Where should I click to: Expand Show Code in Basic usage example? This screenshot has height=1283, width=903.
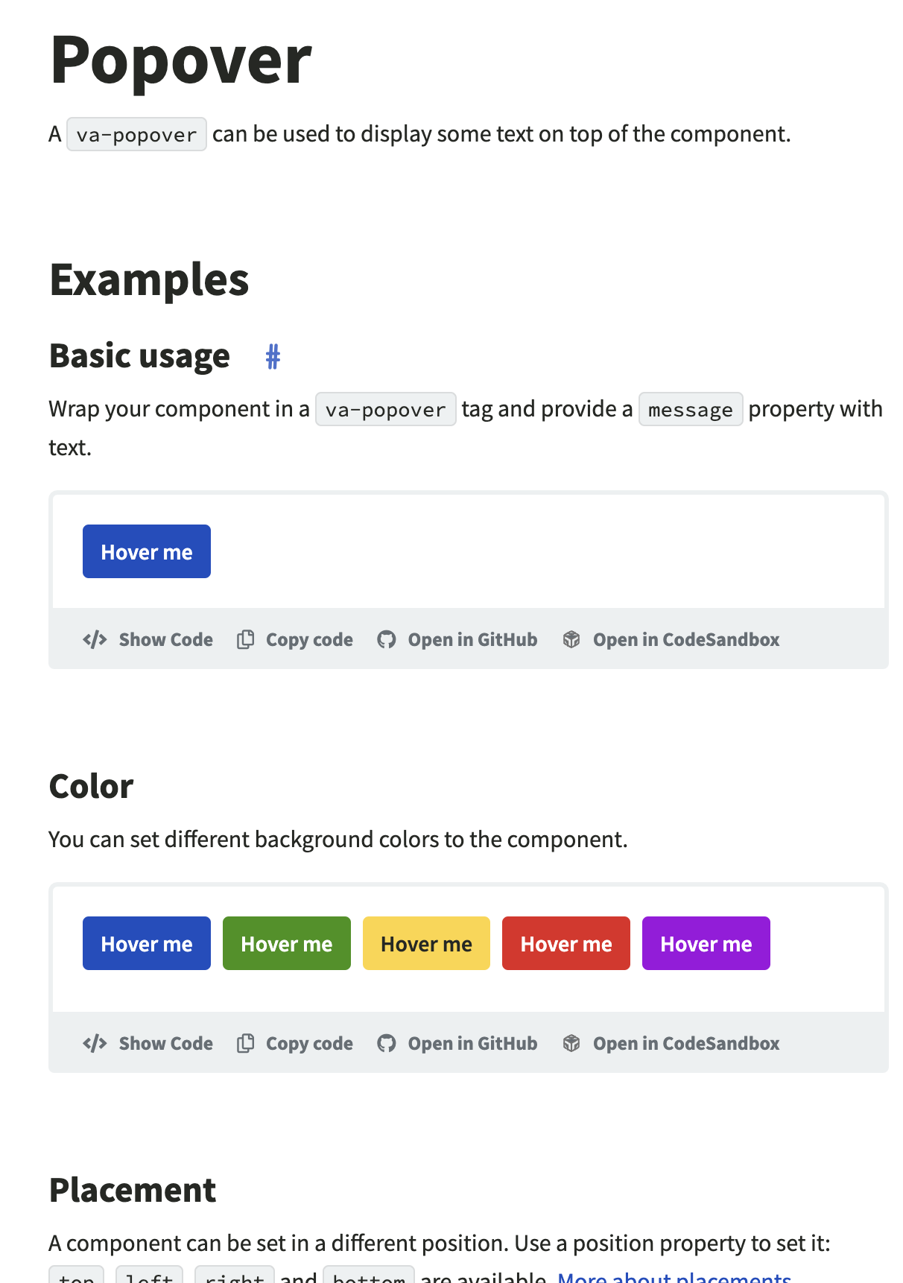point(165,640)
